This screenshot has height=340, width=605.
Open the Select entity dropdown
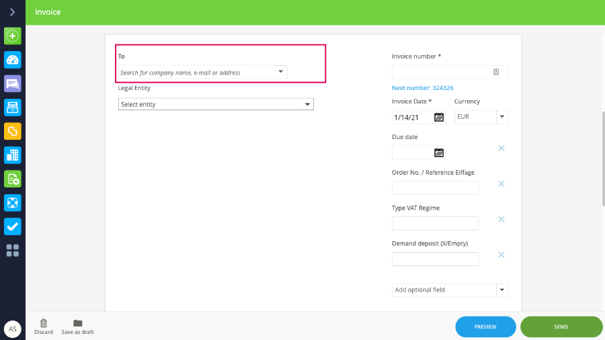pos(216,104)
